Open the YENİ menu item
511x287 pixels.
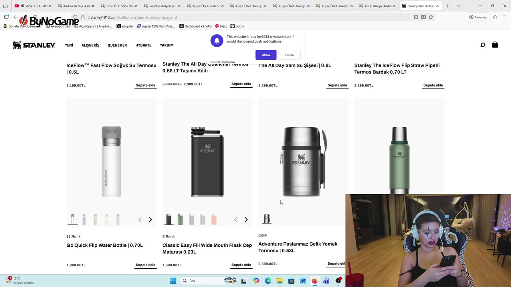coord(69,45)
